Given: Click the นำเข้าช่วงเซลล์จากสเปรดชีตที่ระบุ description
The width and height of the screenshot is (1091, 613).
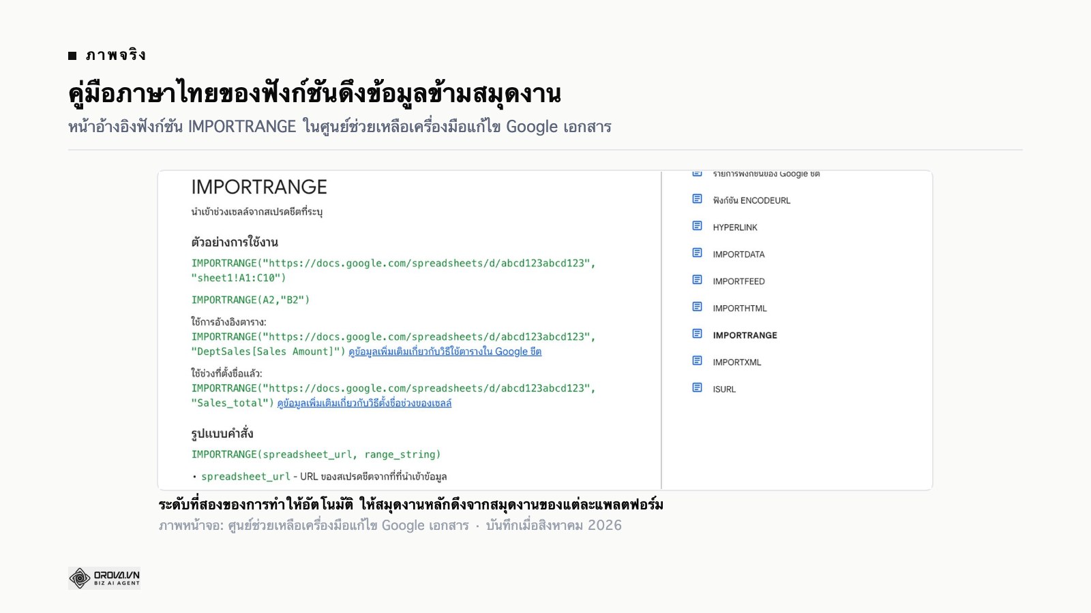Looking at the screenshot, I should (x=257, y=212).
